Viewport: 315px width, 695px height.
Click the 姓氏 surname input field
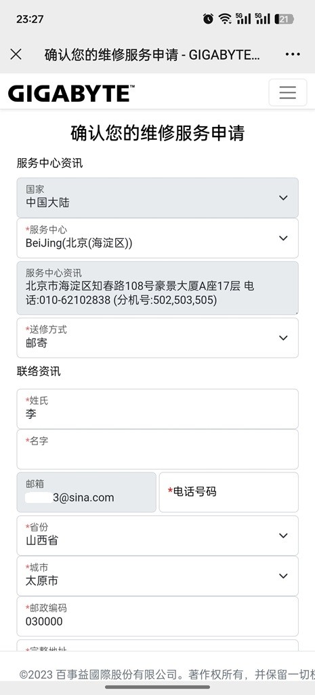(157, 409)
